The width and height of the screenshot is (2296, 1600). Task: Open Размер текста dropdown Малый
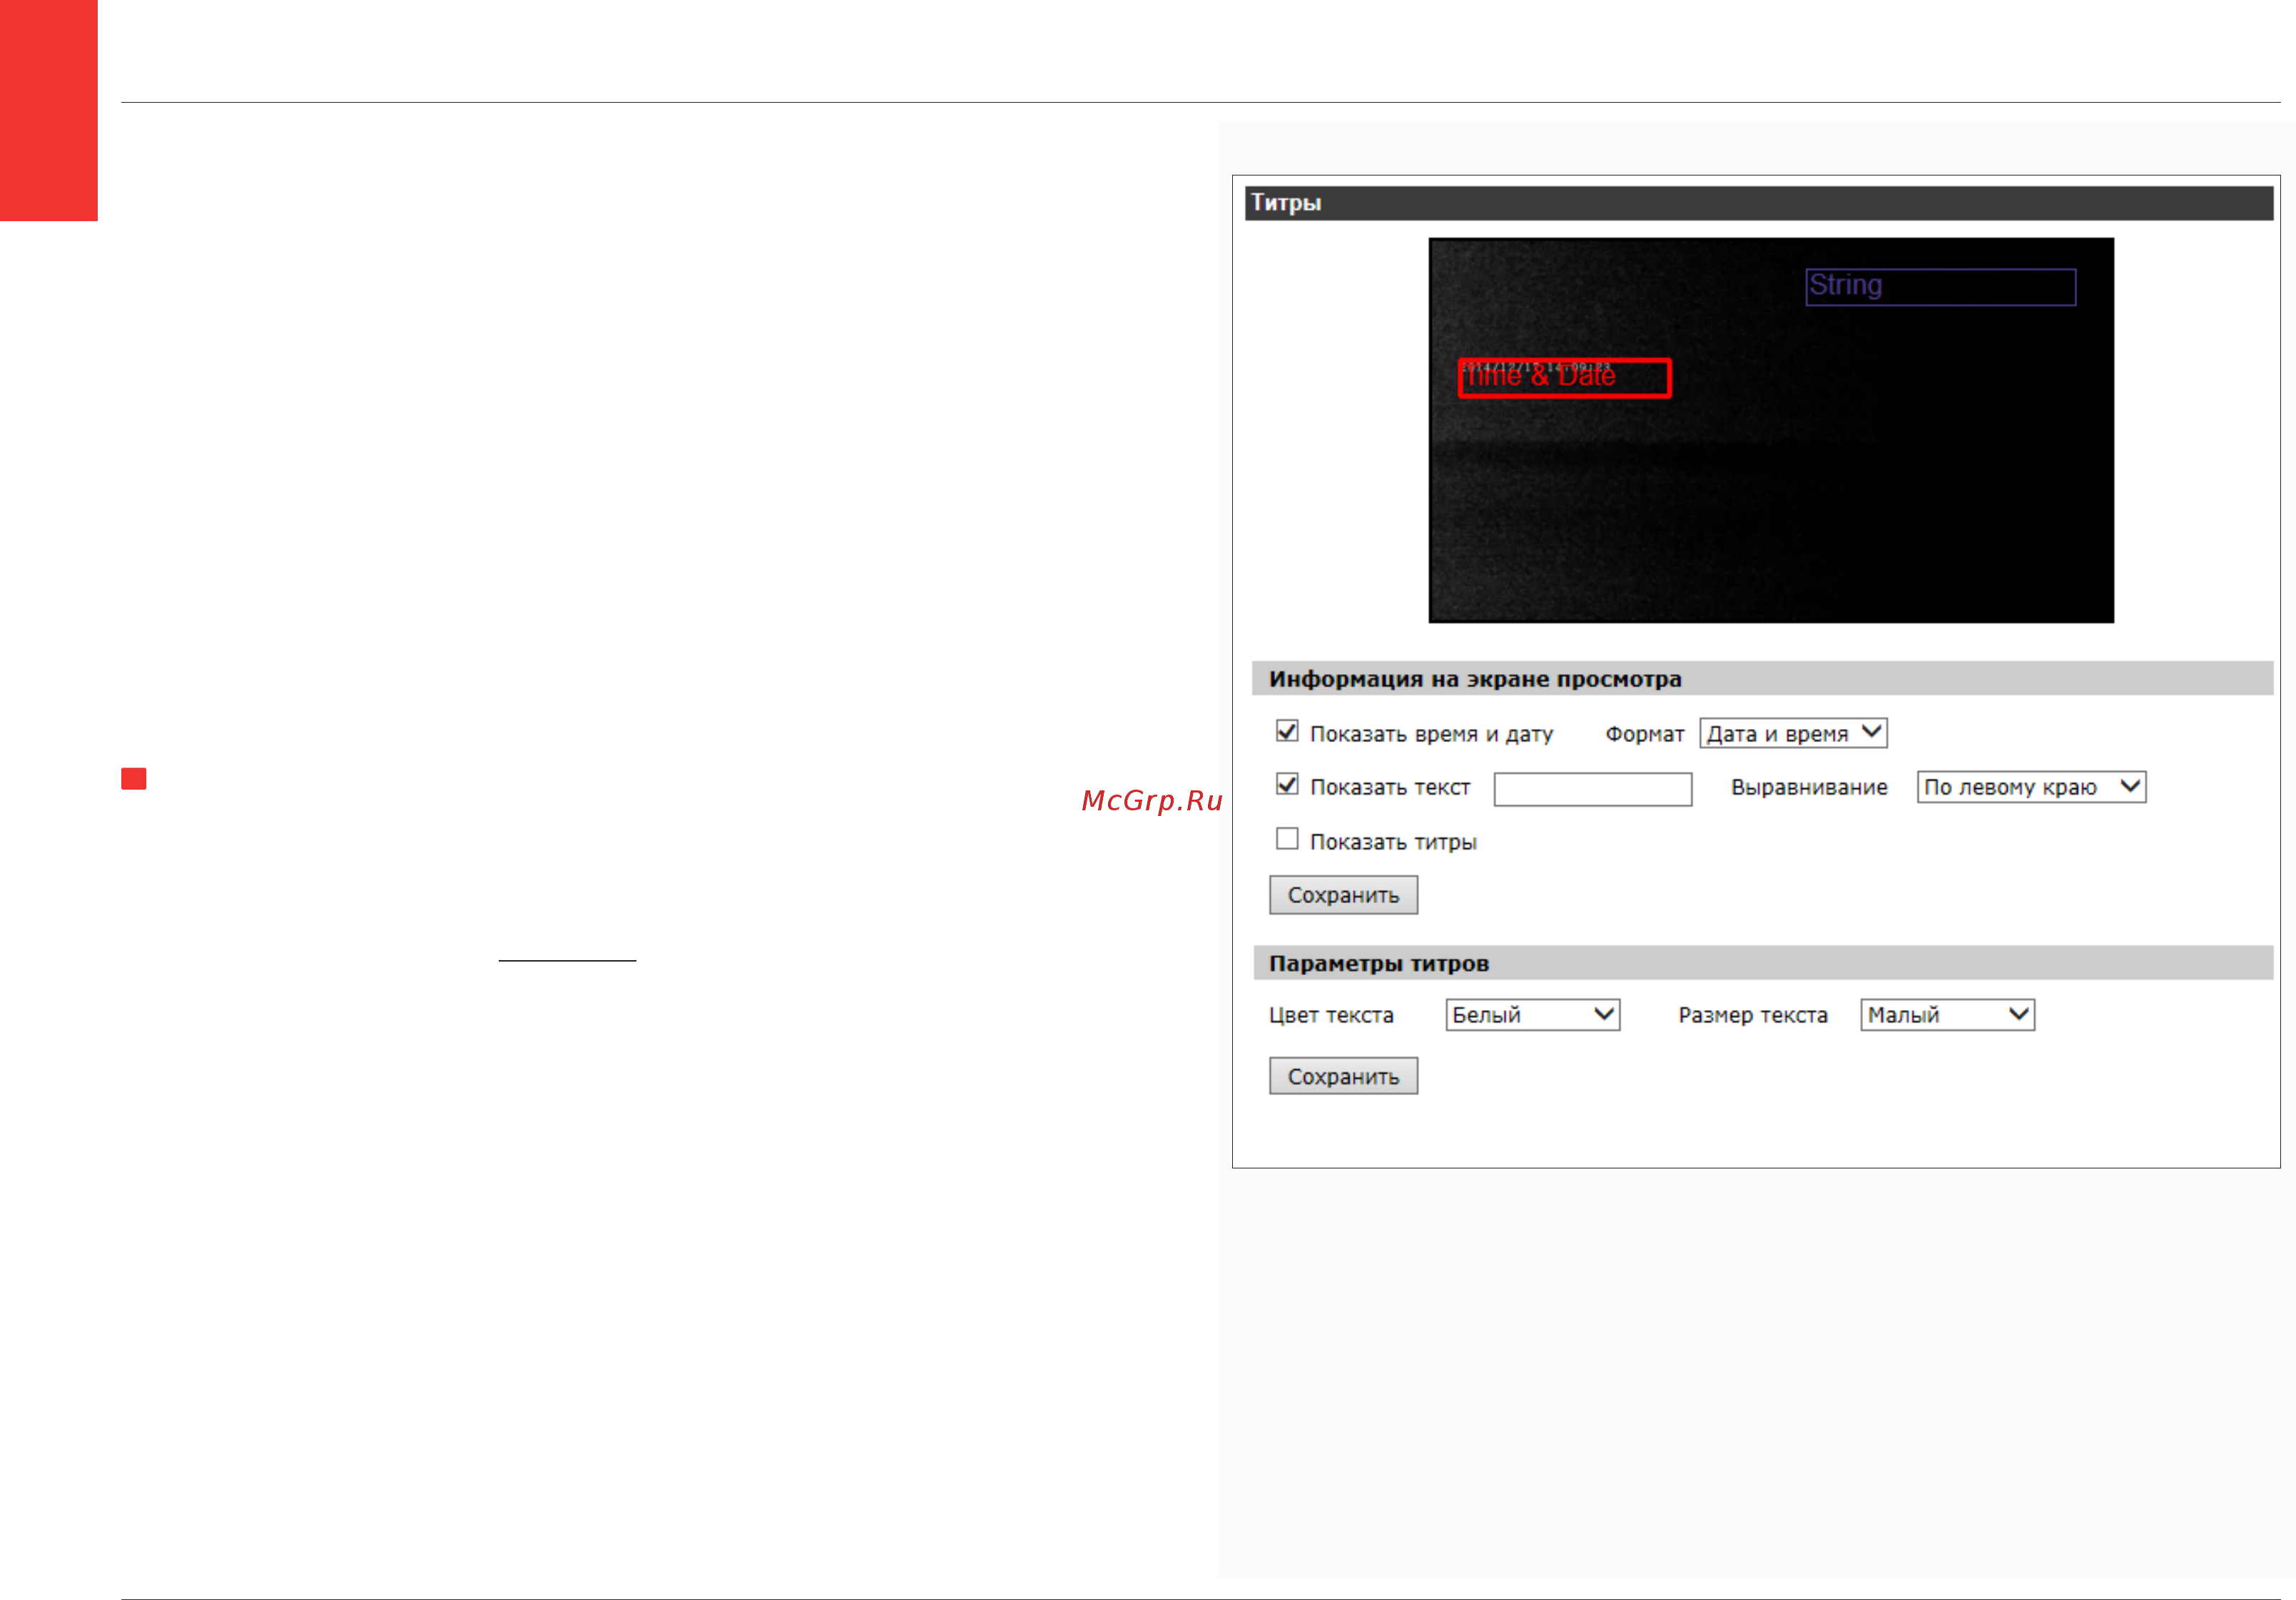tap(1946, 1014)
